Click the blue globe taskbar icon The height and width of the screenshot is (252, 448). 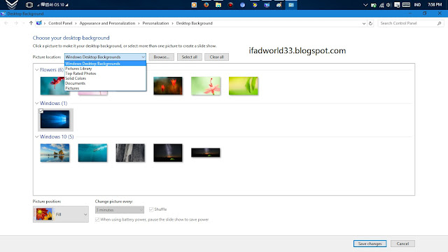click(243, 5)
